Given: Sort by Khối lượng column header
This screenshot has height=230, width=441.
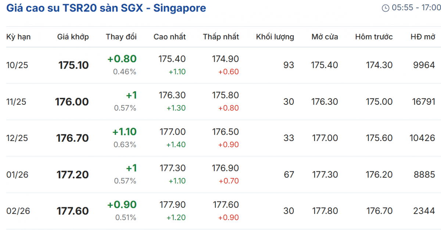Looking at the screenshot, I should coord(275,37).
